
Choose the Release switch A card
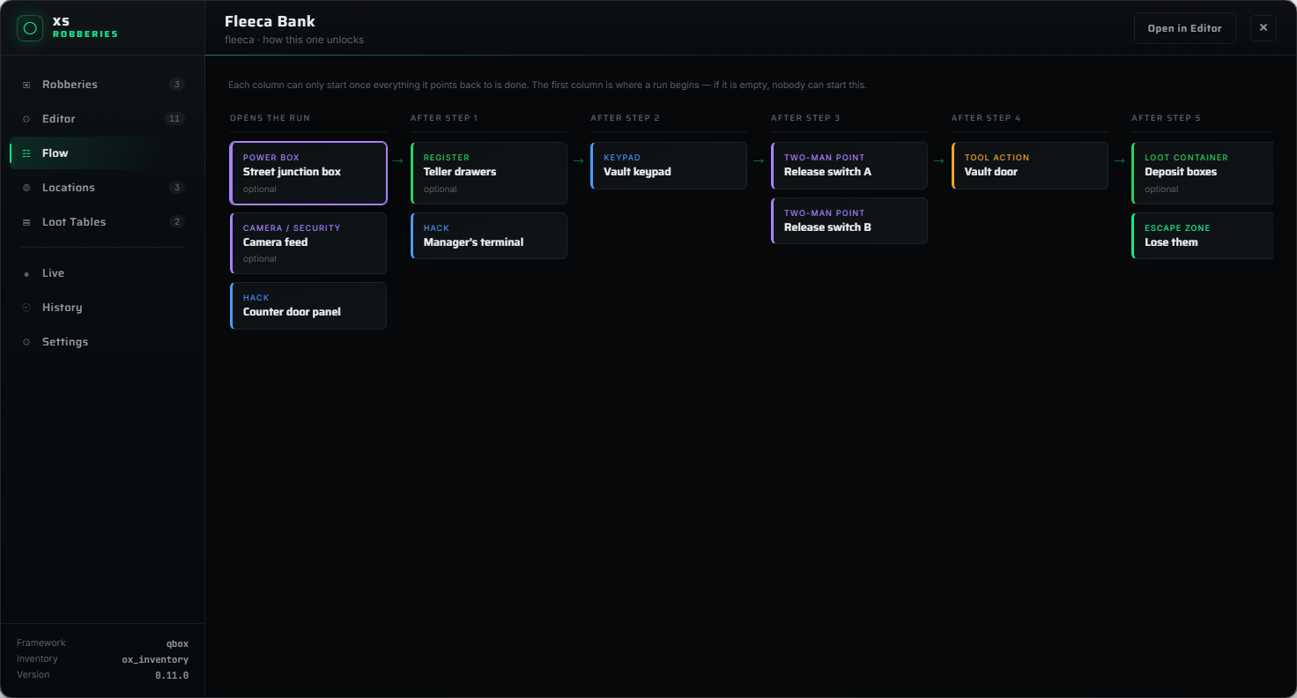pos(849,166)
